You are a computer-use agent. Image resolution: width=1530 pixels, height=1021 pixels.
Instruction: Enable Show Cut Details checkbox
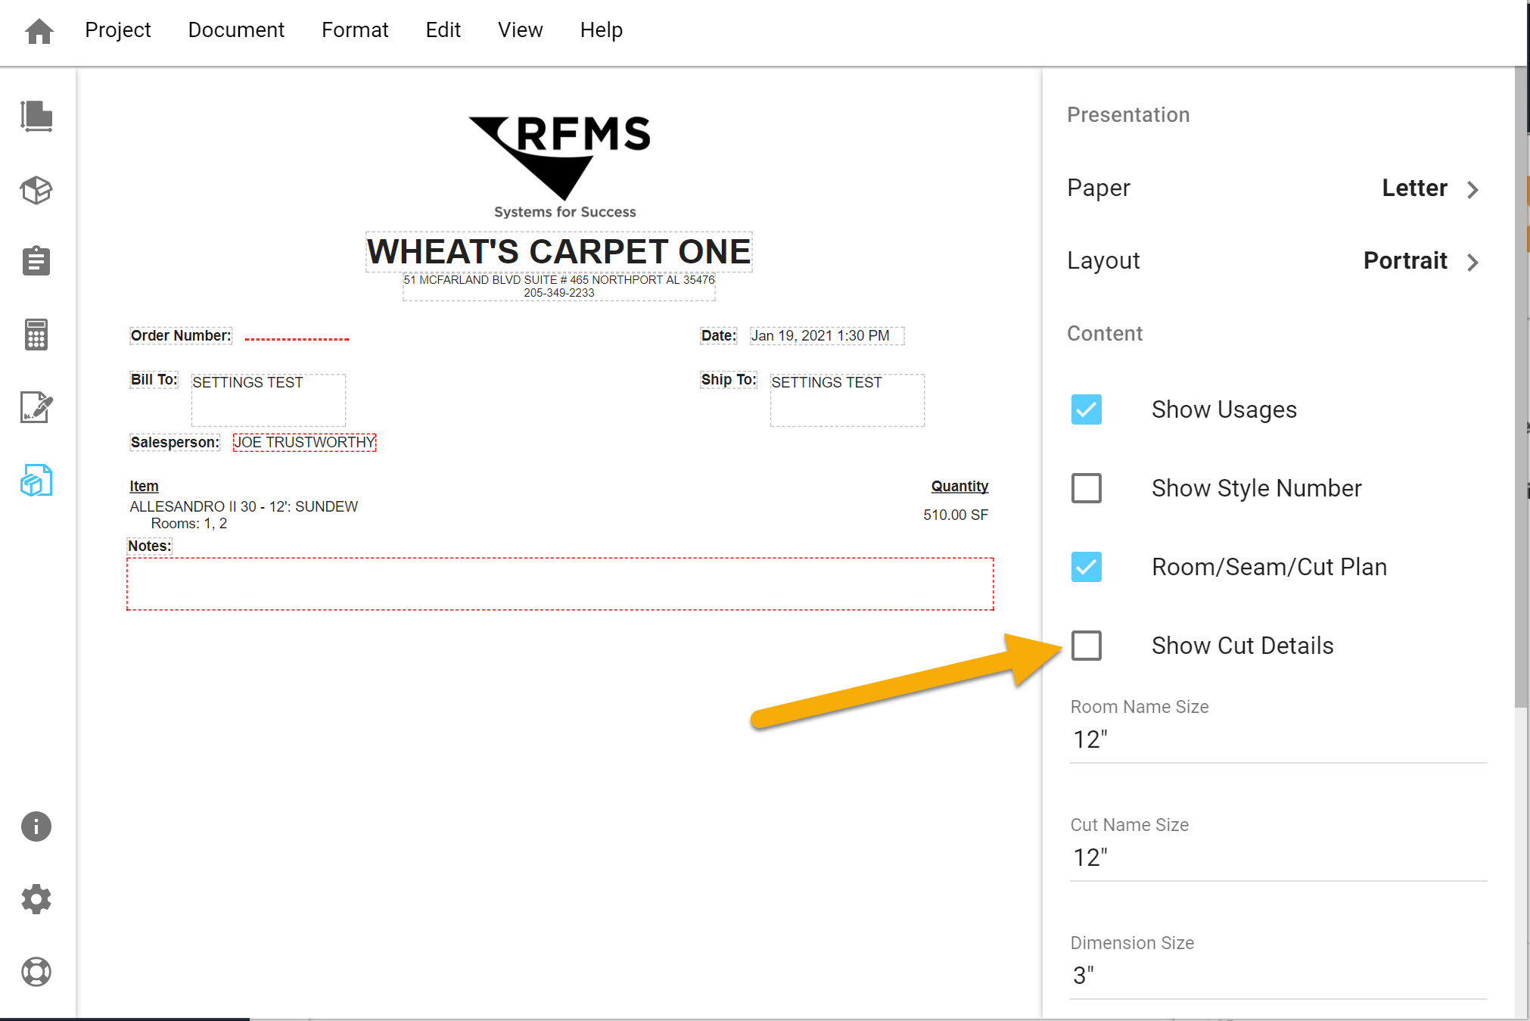coord(1087,646)
